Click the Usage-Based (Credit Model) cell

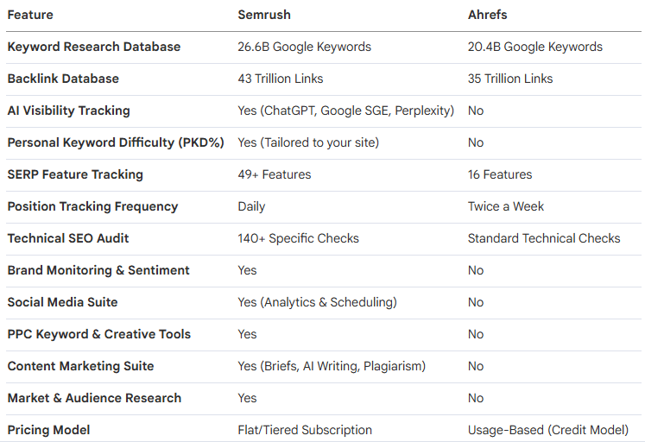pos(547,430)
